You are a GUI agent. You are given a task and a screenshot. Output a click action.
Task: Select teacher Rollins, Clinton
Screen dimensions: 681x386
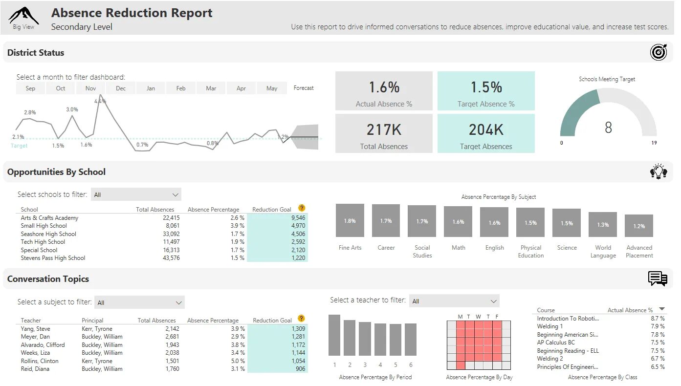tap(40, 361)
